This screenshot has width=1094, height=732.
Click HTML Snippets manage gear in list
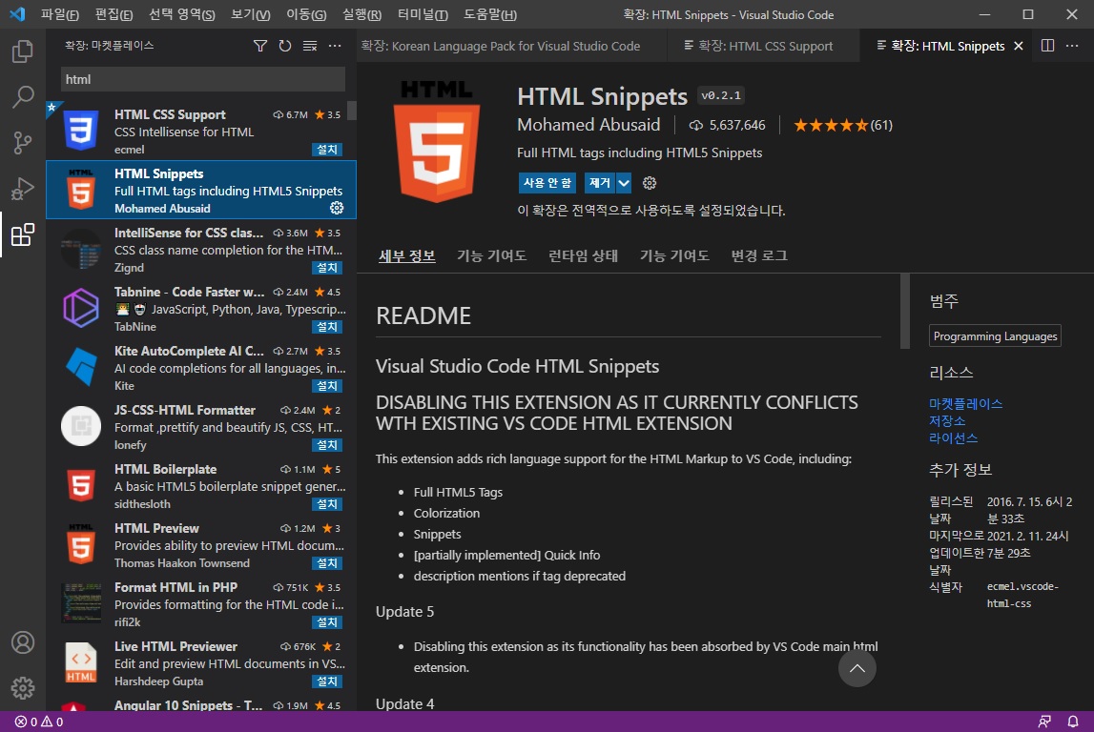337,208
